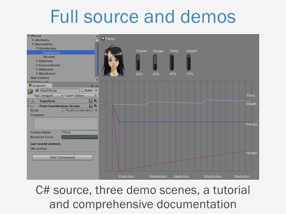Open the Transform gear settings menu
The height and width of the screenshot is (214, 286).
96,101
